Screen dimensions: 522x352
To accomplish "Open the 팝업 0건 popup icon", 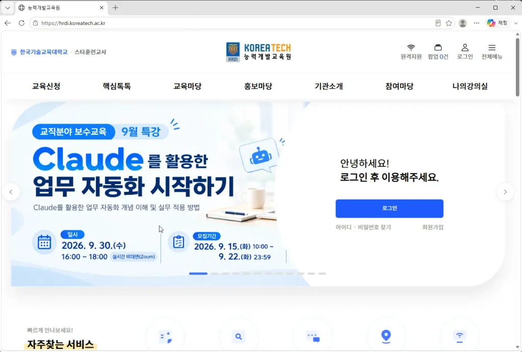I will click(x=438, y=51).
